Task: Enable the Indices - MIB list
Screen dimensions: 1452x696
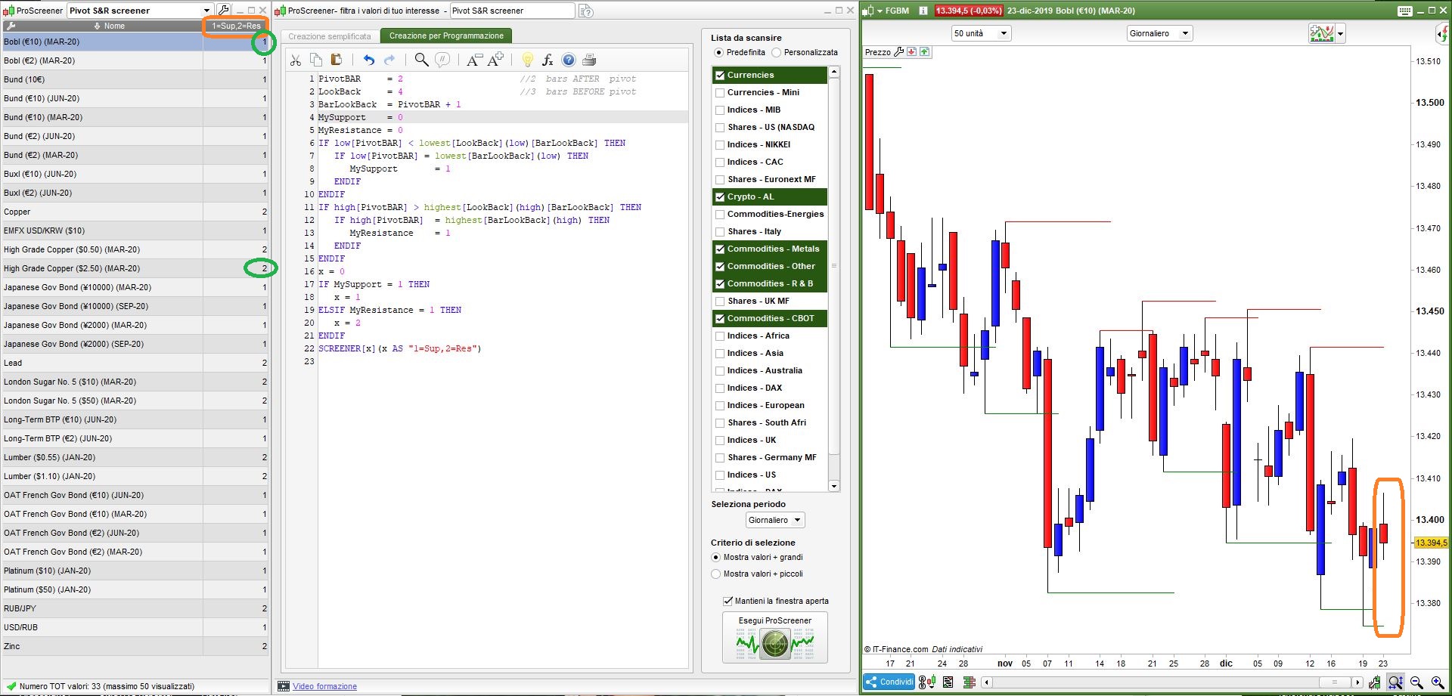Action: point(720,110)
